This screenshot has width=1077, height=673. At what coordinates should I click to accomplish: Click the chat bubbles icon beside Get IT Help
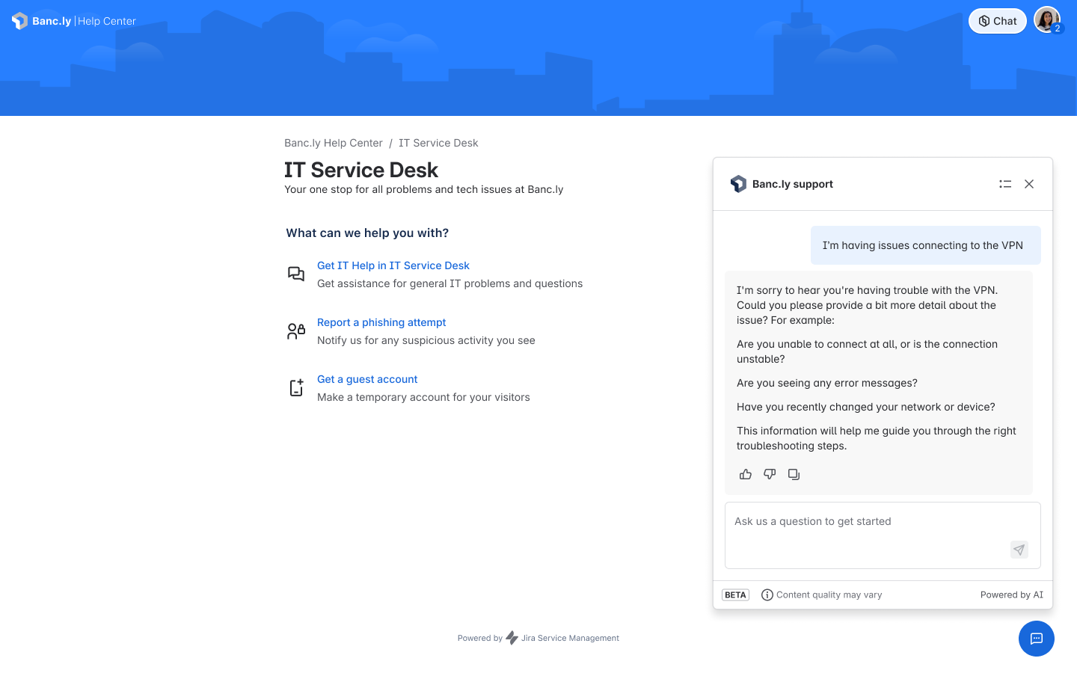[x=296, y=274]
